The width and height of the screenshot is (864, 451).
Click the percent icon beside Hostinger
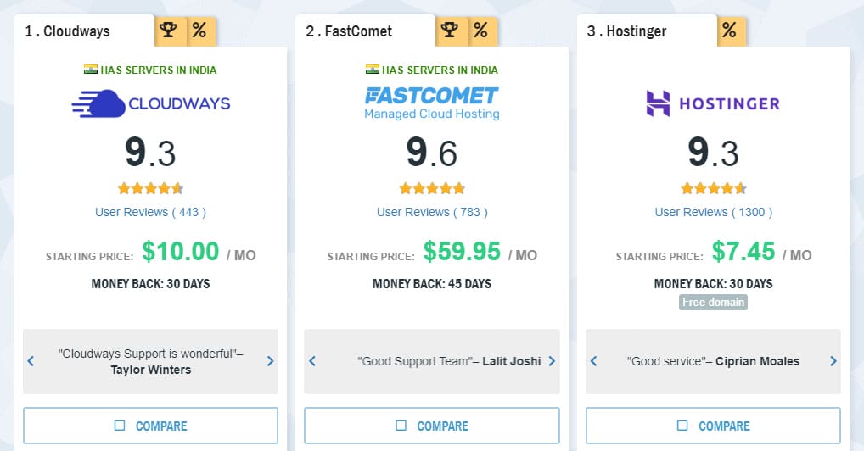coord(729,31)
